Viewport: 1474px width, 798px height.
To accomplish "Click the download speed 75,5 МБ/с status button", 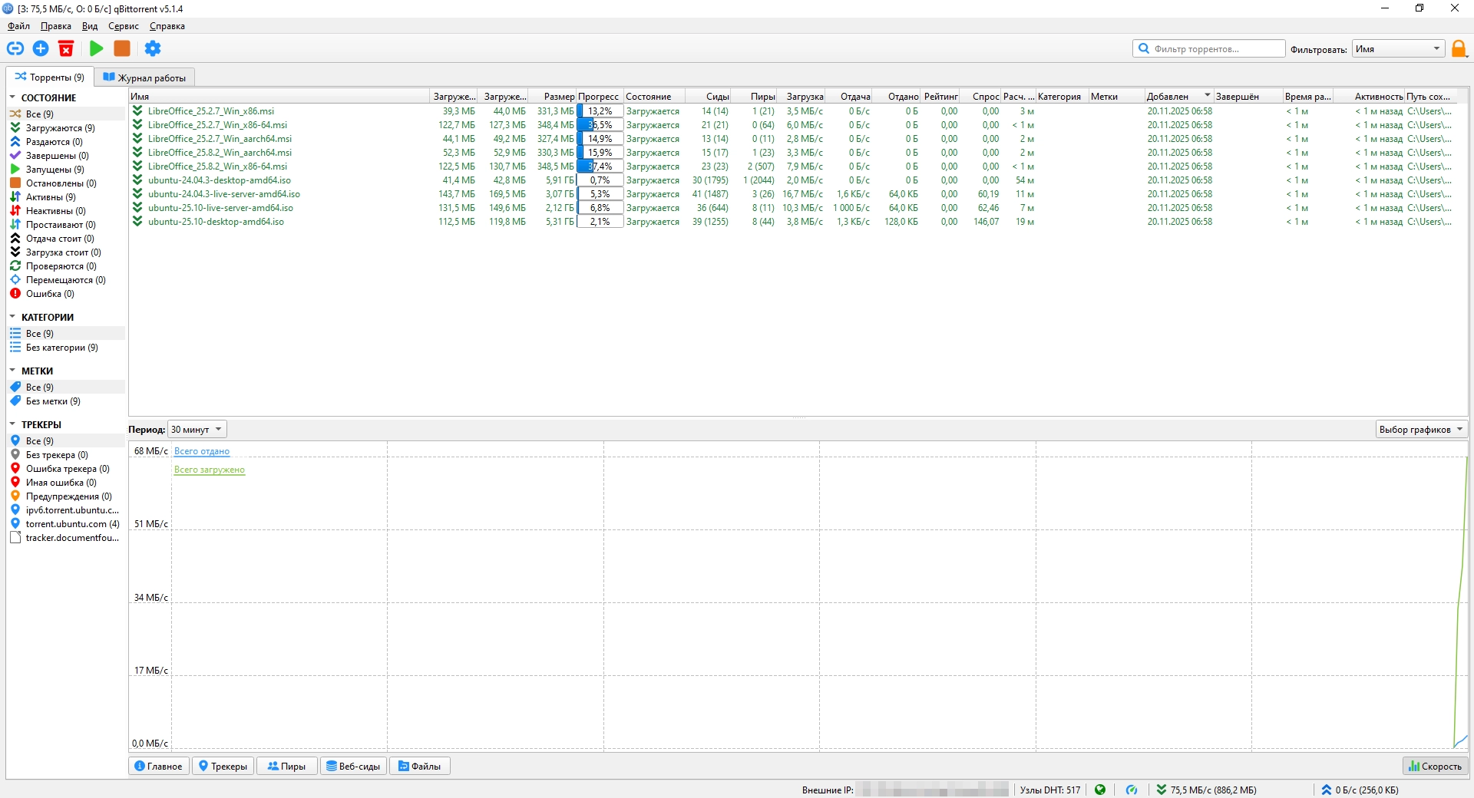I will [x=1206, y=790].
